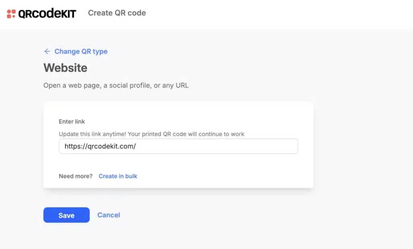Click the red dotted logo mark
This screenshot has width=413, height=249.
click(x=10, y=13)
